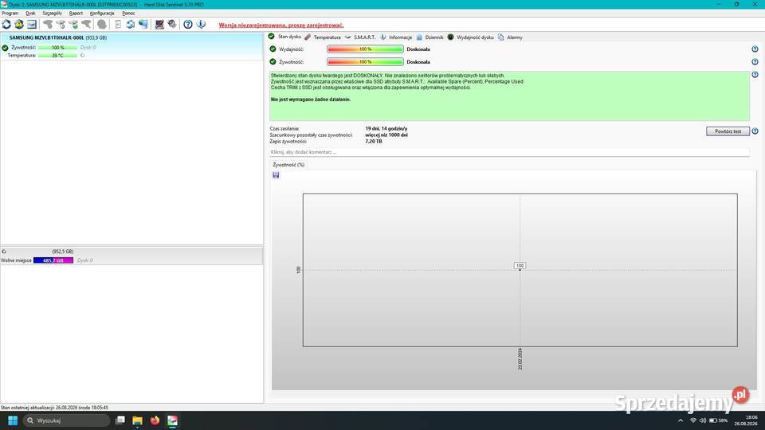Open the Konfiguracja menu
The height and width of the screenshot is (430, 765).
(x=102, y=14)
